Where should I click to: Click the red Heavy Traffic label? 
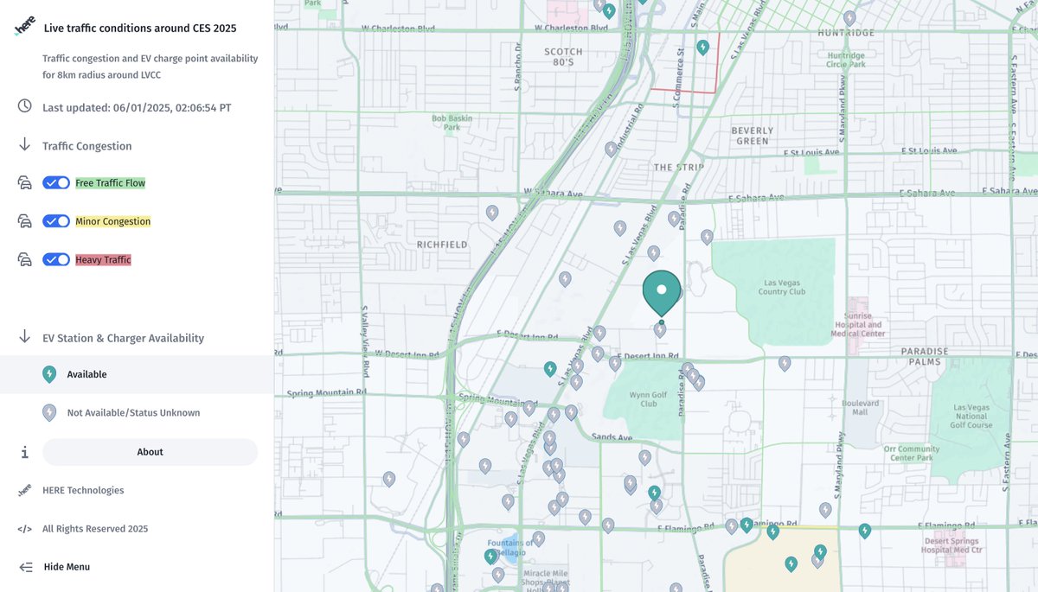[104, 259]
